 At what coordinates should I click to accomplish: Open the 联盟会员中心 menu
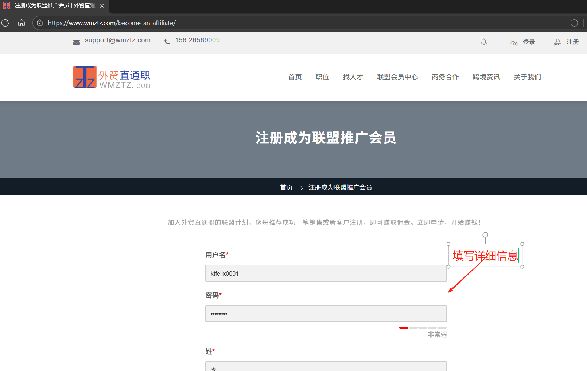397,77
